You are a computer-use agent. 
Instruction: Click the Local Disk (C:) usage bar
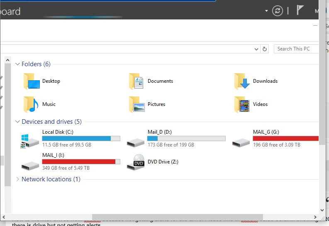tap(81, 138)
